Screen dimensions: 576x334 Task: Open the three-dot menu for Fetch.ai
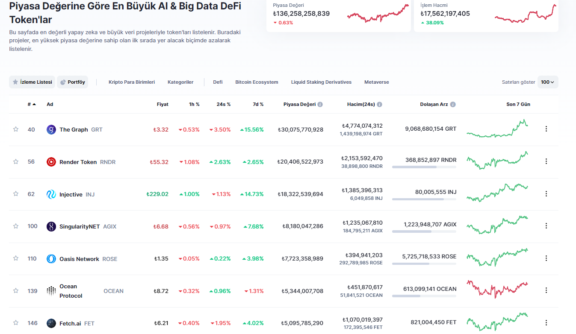[x=546, y=322]
